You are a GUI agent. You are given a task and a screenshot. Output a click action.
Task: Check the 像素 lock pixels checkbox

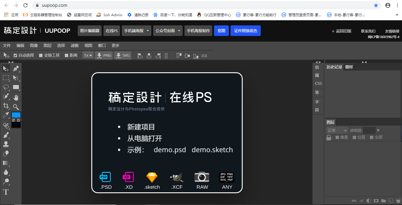tap(337, 137)
